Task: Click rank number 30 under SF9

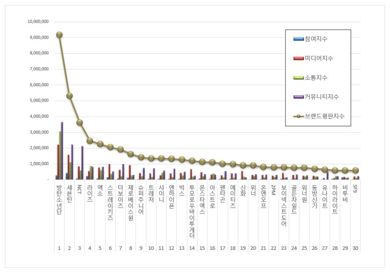Action: (x=355, y=248)
